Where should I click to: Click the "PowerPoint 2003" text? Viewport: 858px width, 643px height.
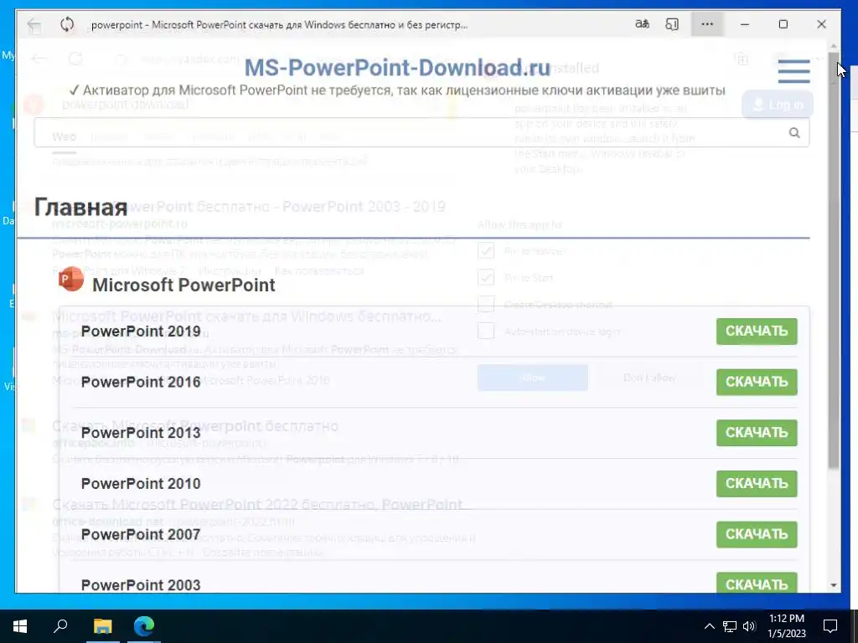141,585
